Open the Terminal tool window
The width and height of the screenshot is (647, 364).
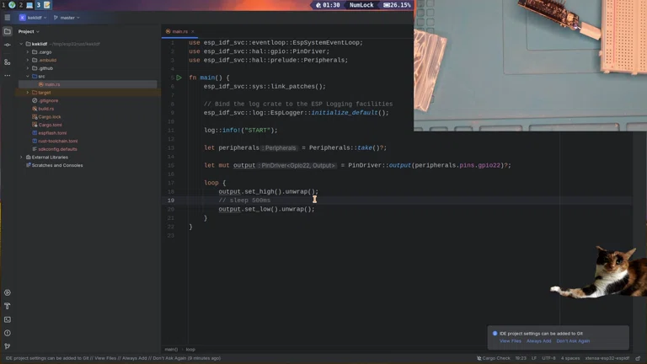pos(8,319)
